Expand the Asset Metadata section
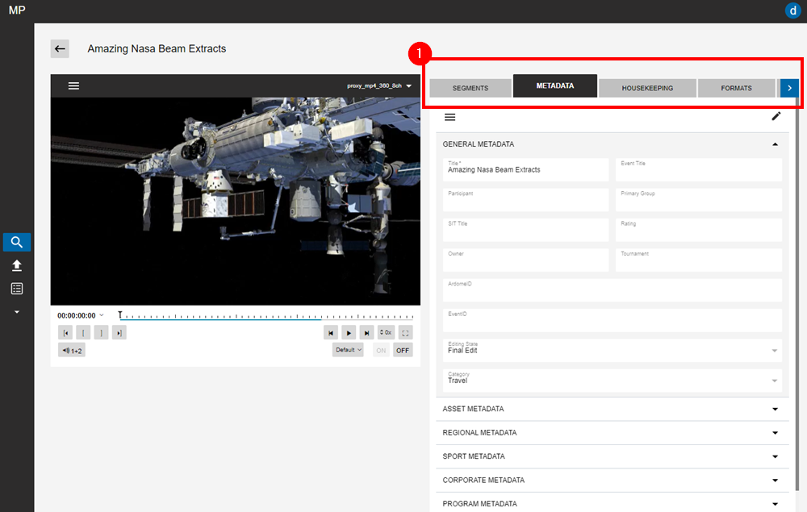Screen dimensions: 807x512 [x=609, y=410]
